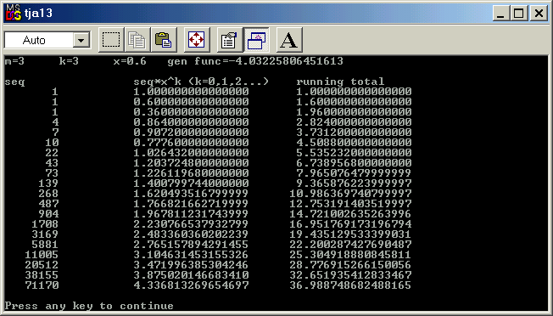The image size is (553, 316).
Task: Click seq value 3169
Action: 46,234
